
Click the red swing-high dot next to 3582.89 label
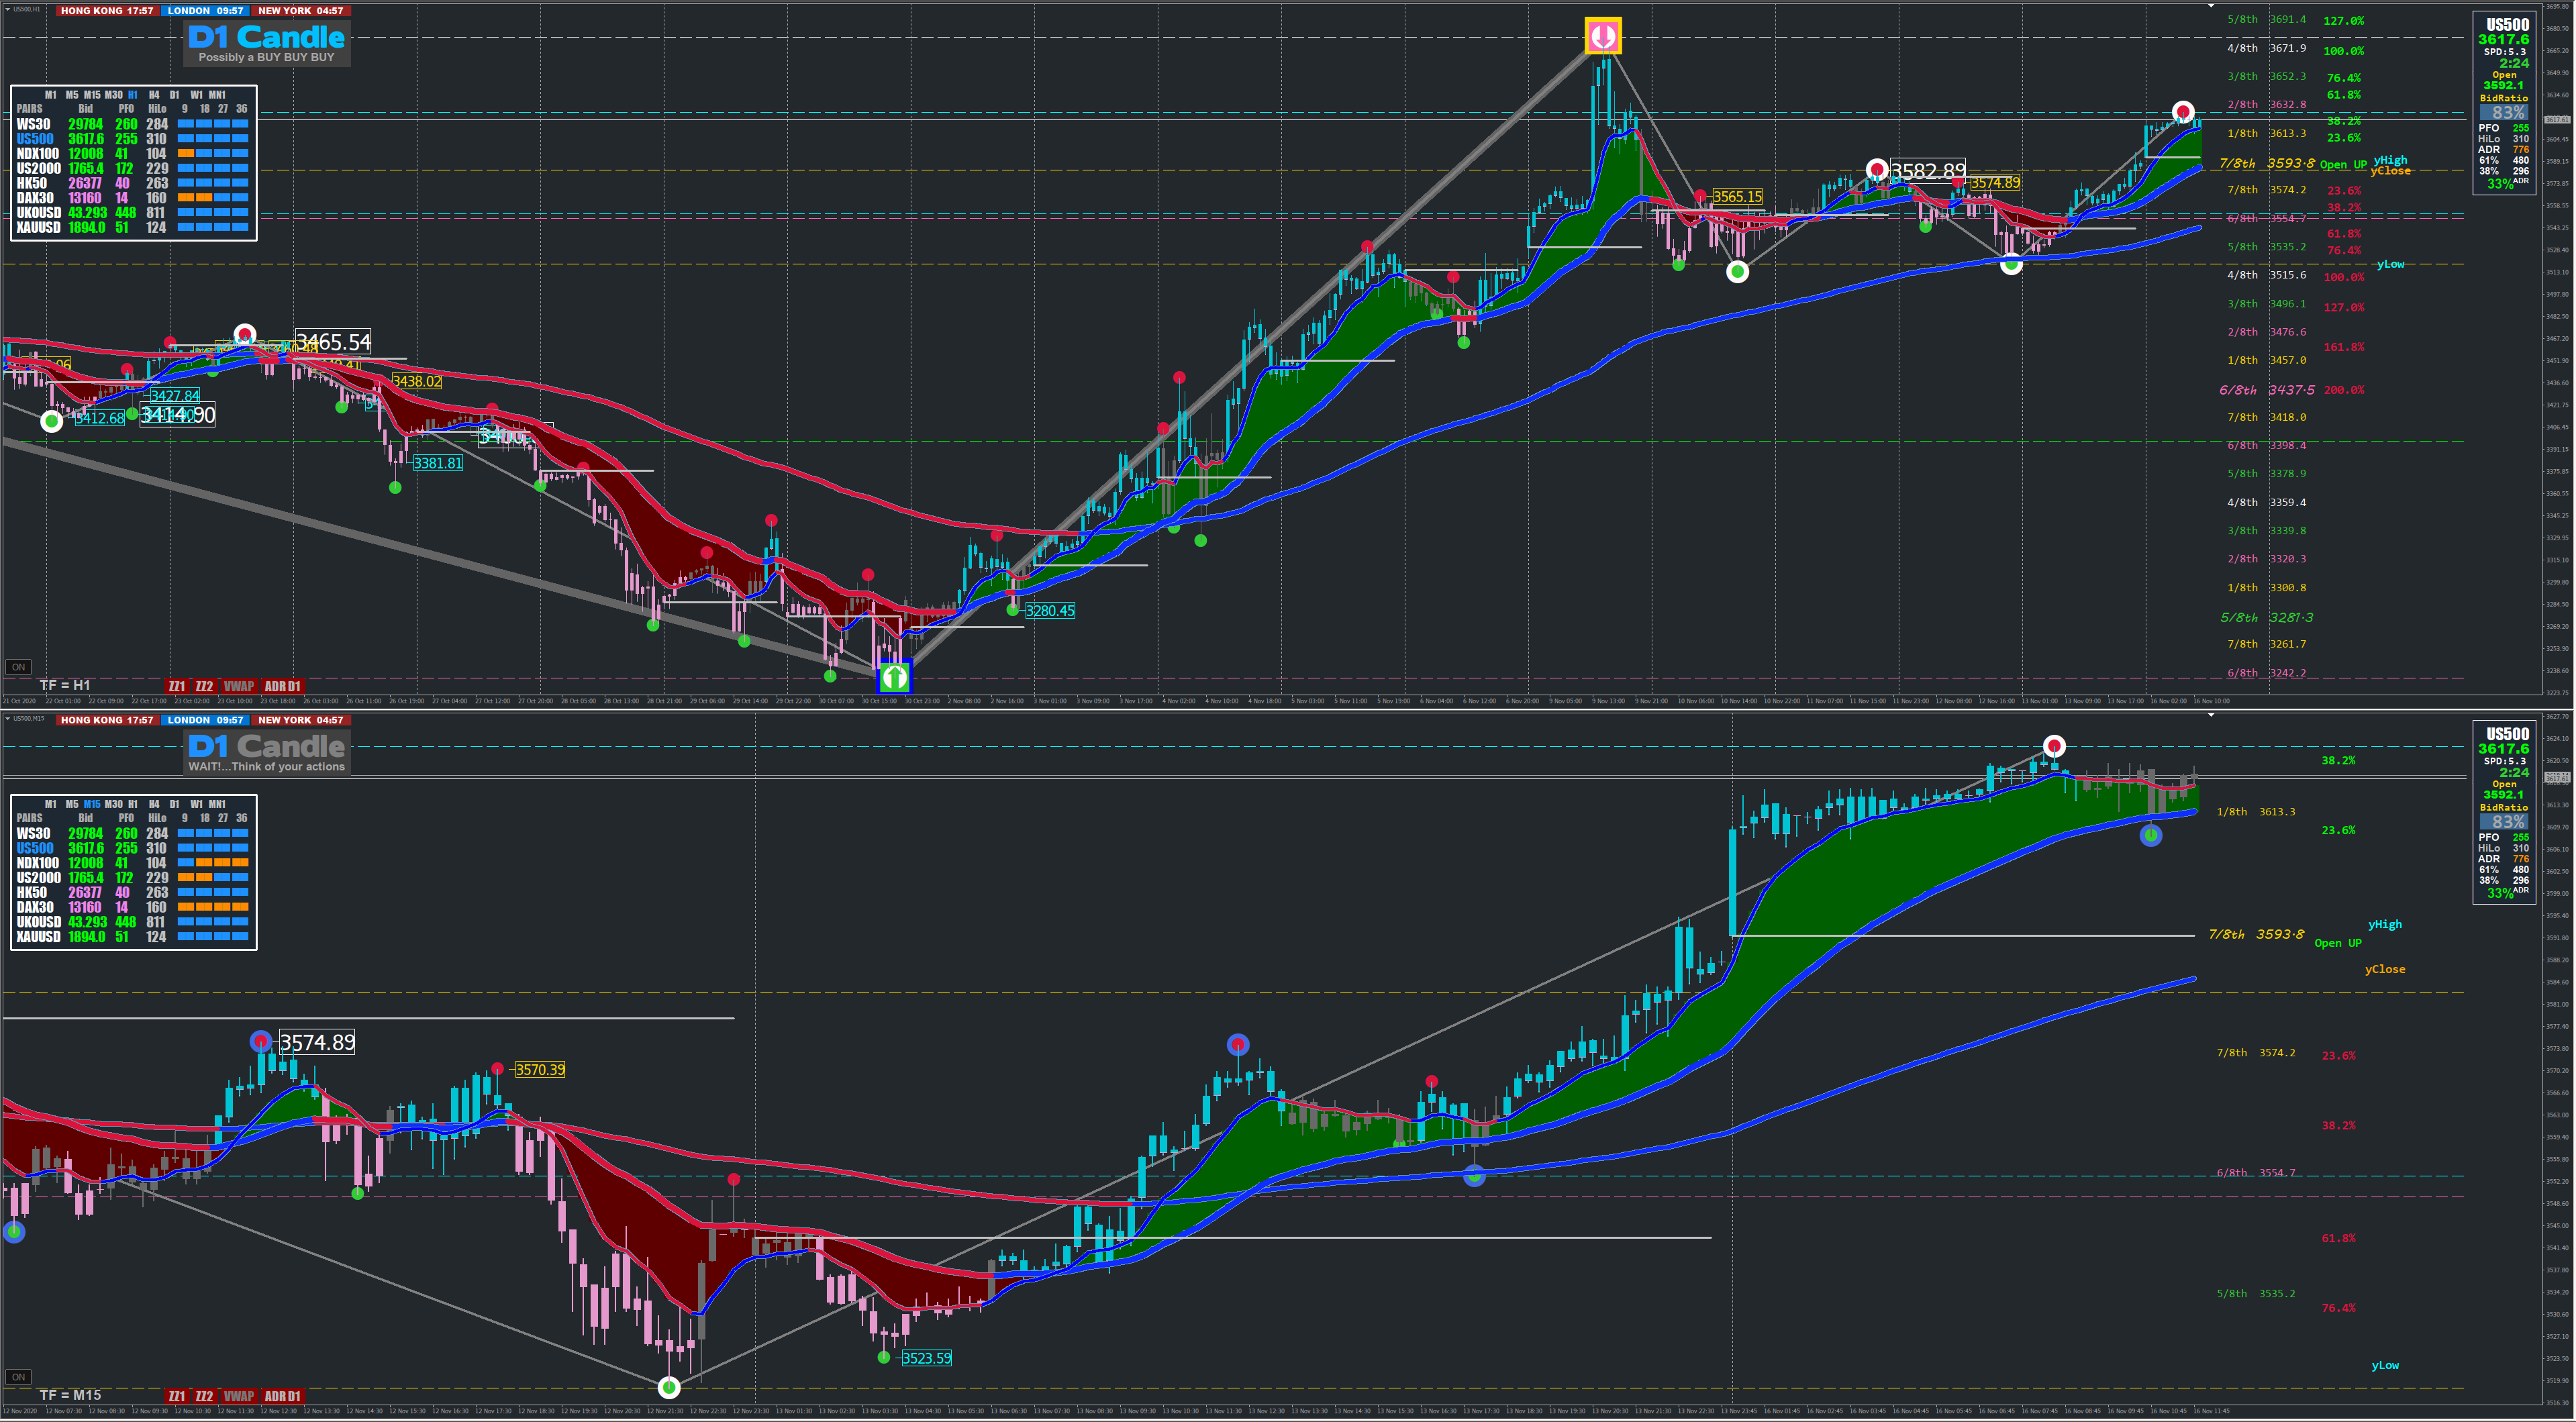click(x=1877, y=169)
